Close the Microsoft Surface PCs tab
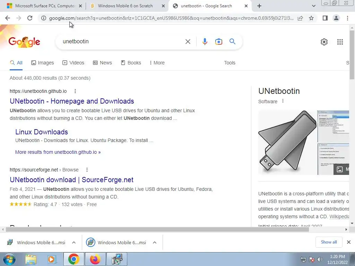The width and height of the screenshot is (355, 266). (x=80, y=6)
